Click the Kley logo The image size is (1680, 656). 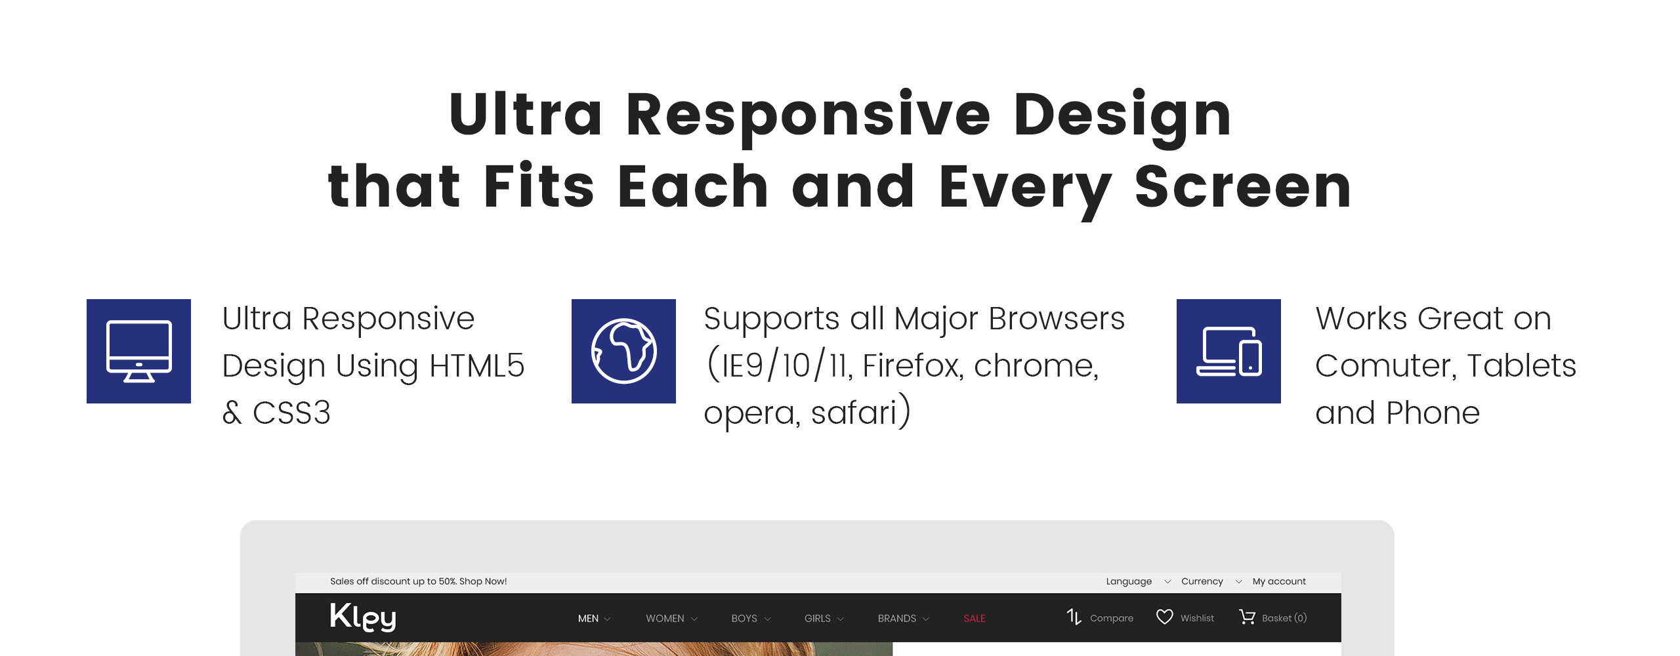pos(363,617)
